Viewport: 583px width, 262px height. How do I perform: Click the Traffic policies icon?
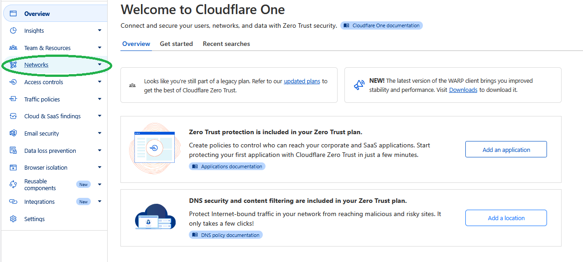[x=13, y=99]
